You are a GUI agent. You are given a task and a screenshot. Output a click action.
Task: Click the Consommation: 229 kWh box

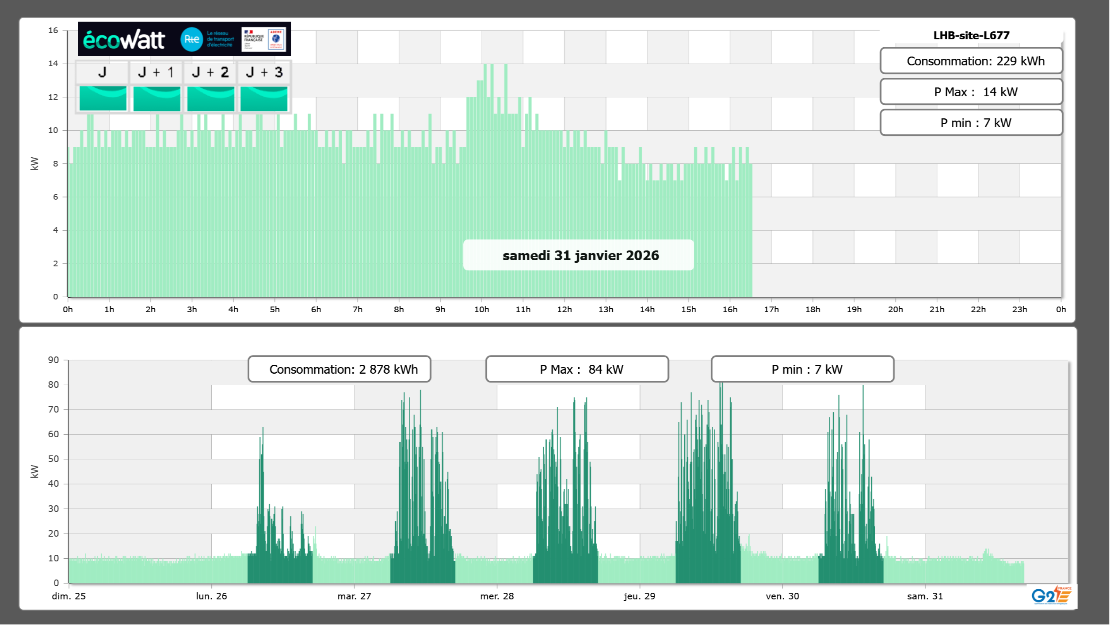tap(971, 61)
